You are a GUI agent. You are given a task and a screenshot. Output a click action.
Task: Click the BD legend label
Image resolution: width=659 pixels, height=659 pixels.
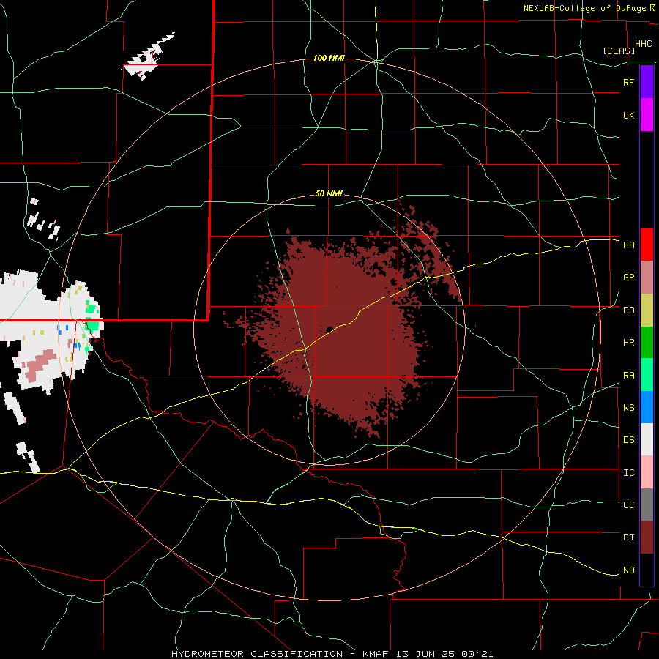click(629, 310)
